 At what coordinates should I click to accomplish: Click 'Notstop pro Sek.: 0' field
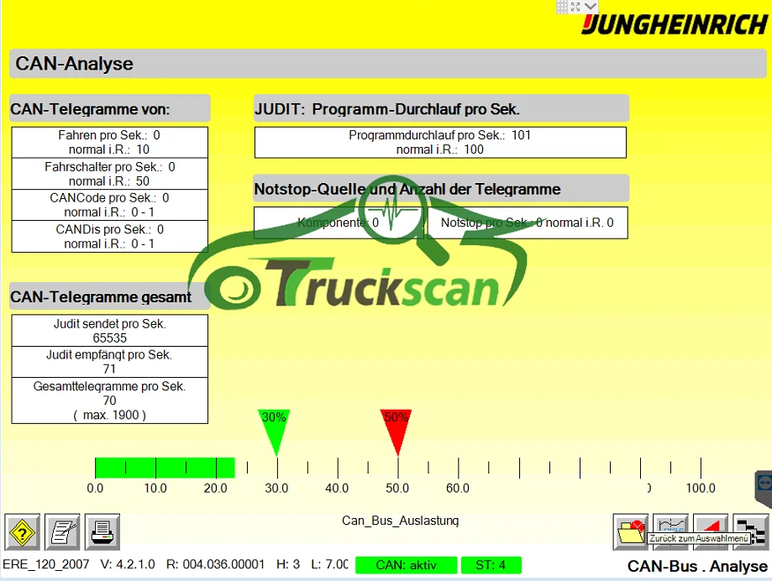pos(528,222)
